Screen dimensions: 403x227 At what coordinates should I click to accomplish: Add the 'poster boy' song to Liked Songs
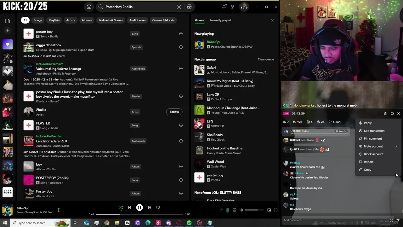point(181,34)
